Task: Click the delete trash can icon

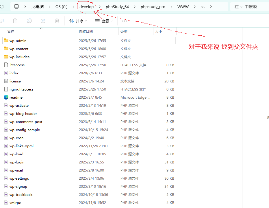Action: [x=57, y=21]
